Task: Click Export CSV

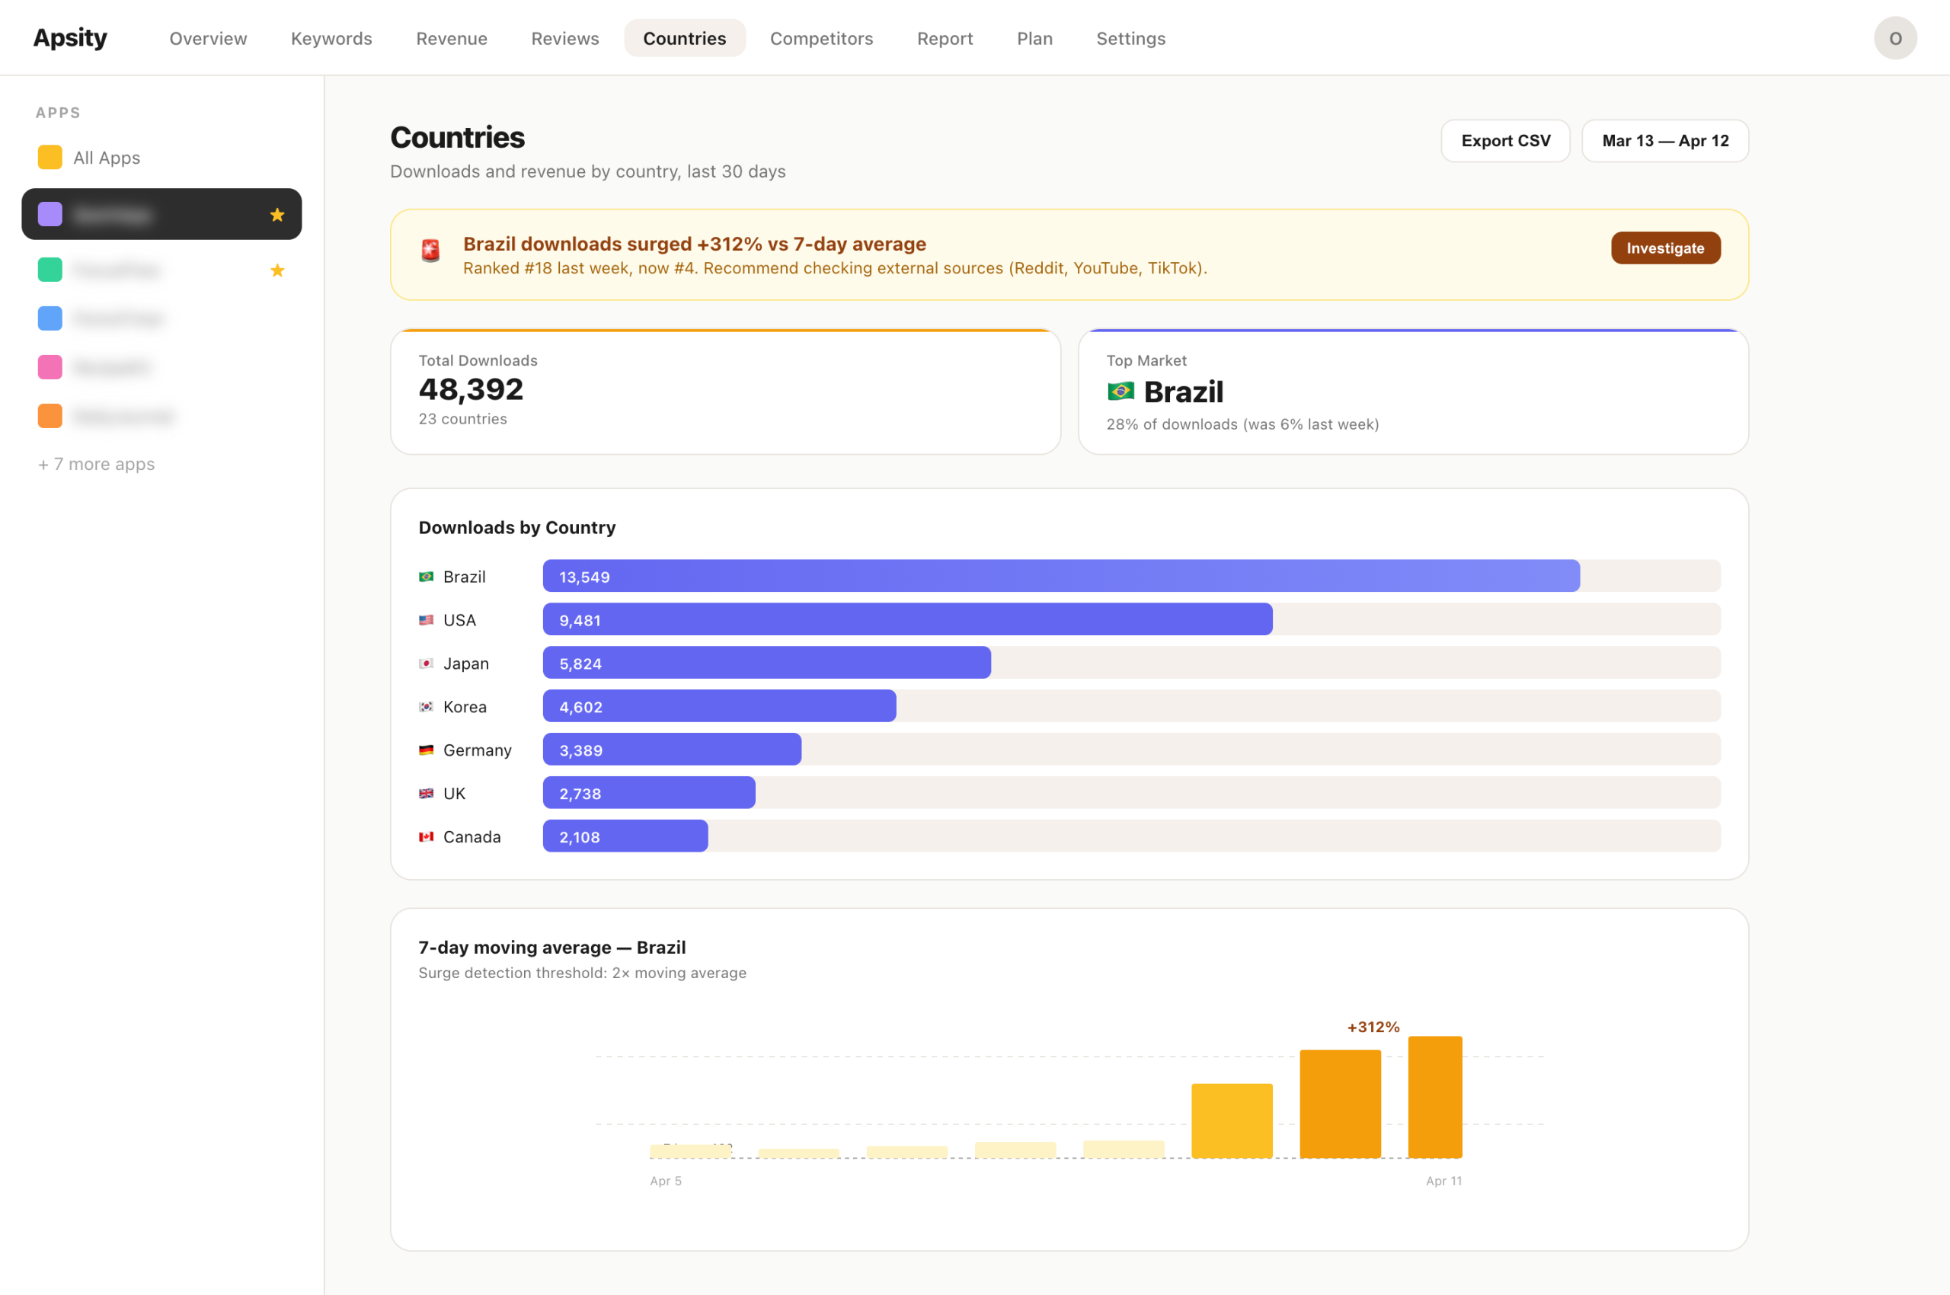Action: [1505, 141]
